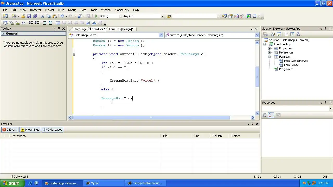Screen dimensions: 333x187
Task: Toggle the 0 Errors filter button
Action: tap(10, 130)
